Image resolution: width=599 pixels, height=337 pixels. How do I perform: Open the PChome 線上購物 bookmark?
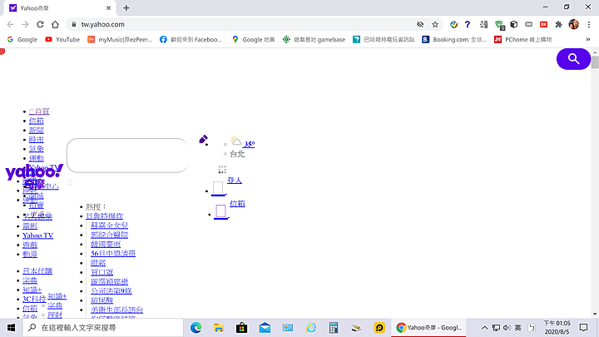[523, 39]
